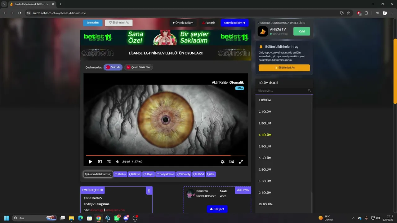This screenshot has height=223, width=397.
Task: Open Chrome three-dot menu
Action: pos(392,13)
